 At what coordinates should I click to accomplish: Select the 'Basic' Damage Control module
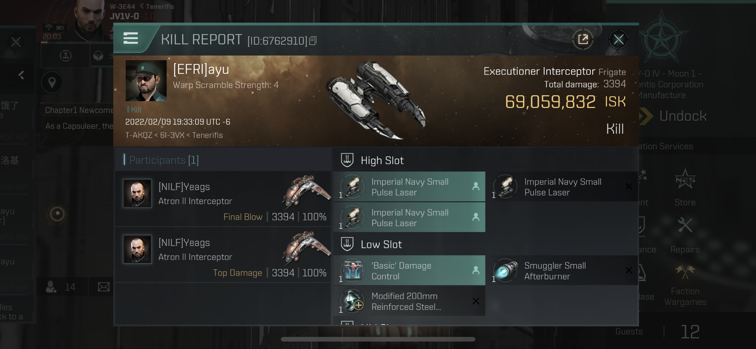pyautogui.click(x=409, y=271)
